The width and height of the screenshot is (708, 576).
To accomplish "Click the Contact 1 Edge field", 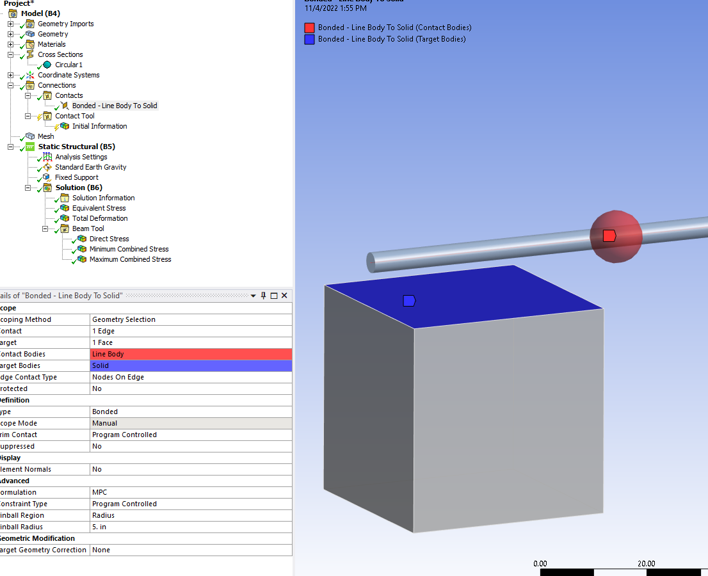I will pyautogui.click(x=191, y=331).
